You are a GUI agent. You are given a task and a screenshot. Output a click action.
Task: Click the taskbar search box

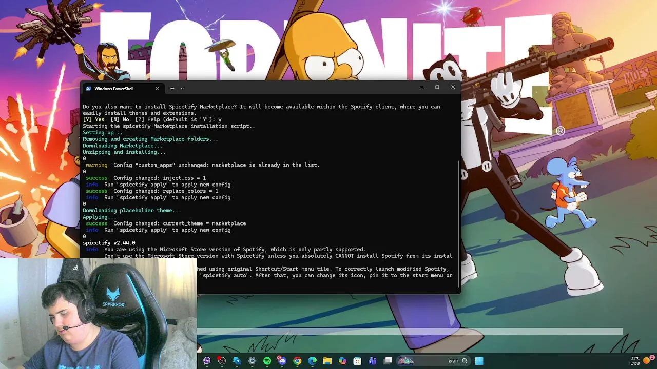point(434,361)
